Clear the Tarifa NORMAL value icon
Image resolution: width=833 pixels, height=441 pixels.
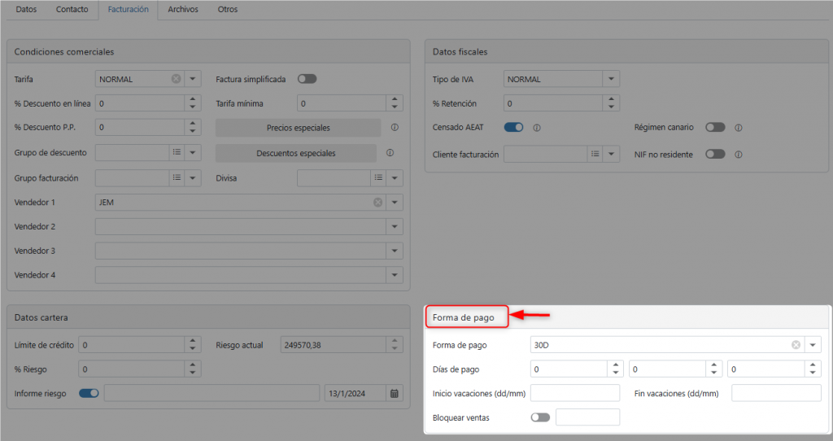176,79
